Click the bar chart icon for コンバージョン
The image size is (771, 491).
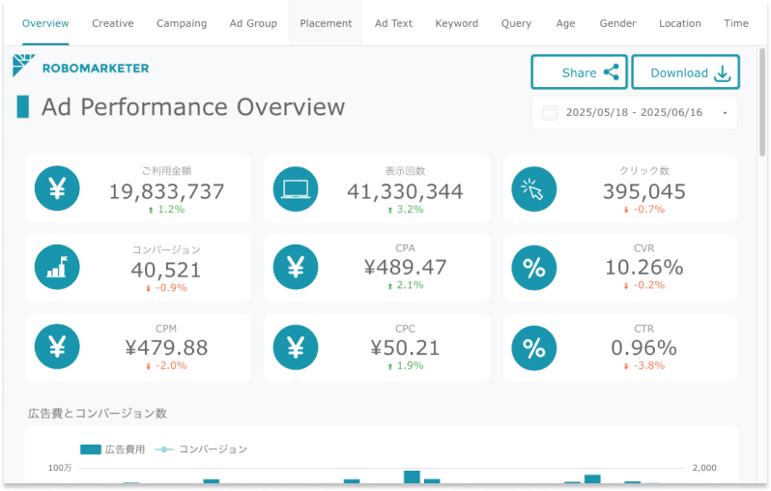pos(57,268)
